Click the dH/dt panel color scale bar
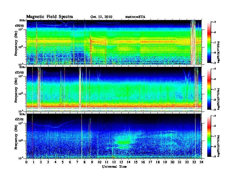The width and height of the screenshot is (240, 186). tap(209, 43)
